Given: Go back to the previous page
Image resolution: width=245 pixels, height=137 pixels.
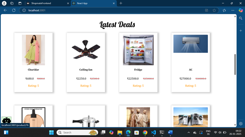Looking at the screenshot, I should tap(5, 10).
